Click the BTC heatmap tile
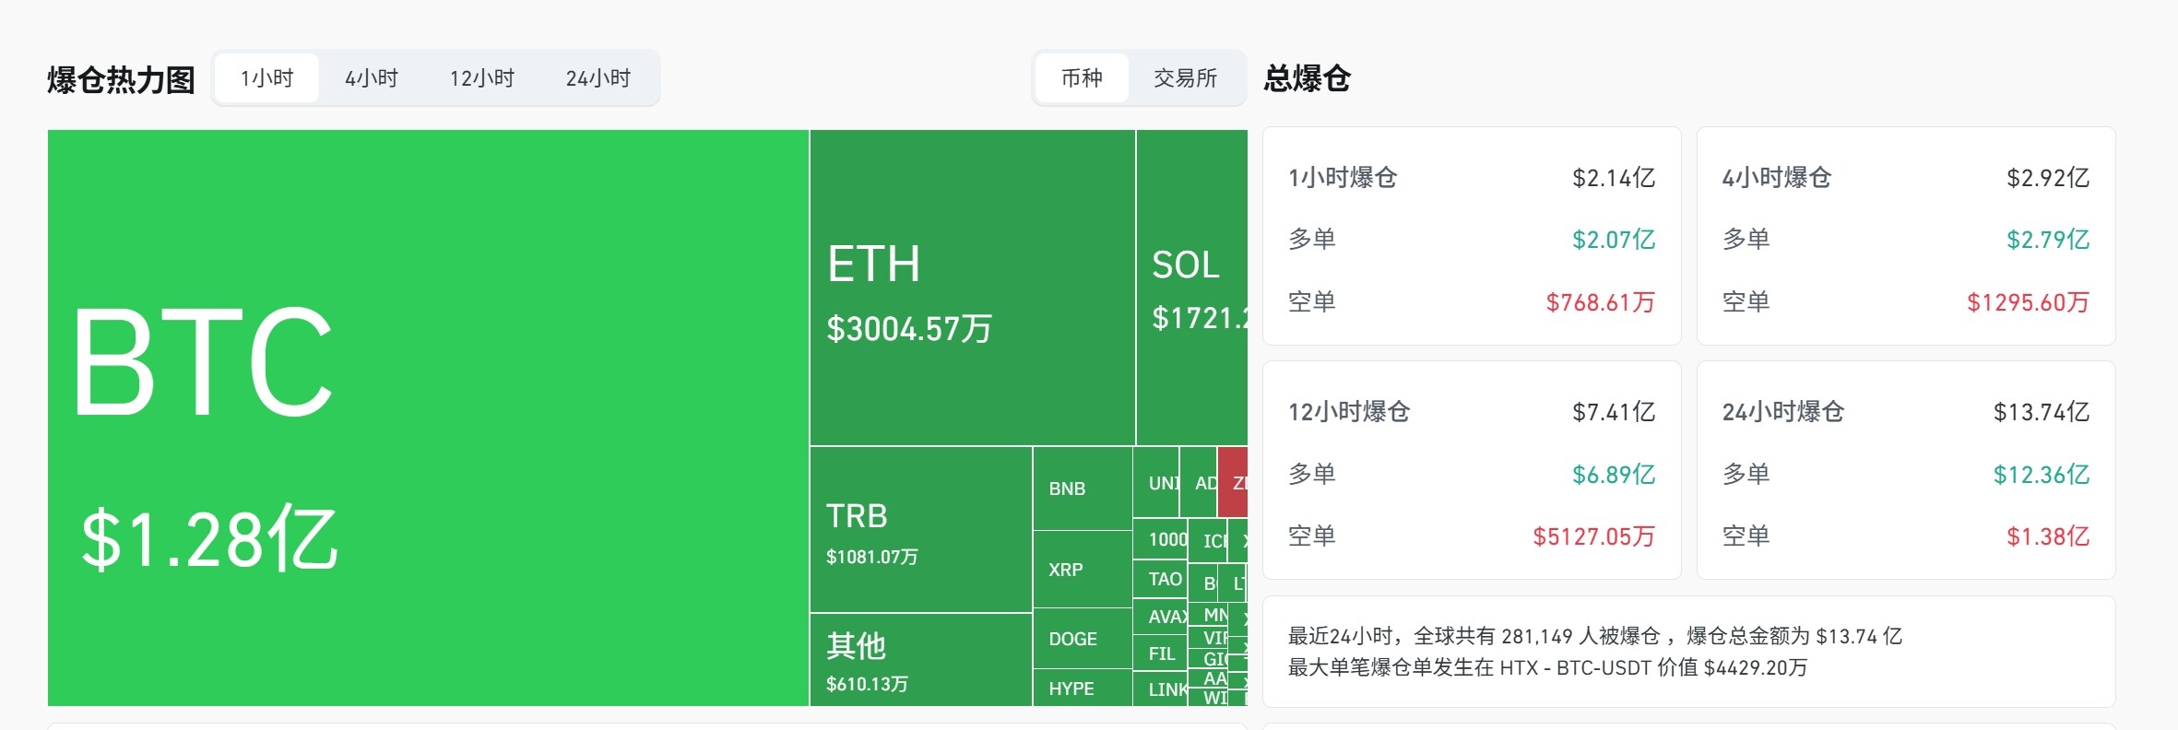The image size is (2178, 730). coord(428,418)
